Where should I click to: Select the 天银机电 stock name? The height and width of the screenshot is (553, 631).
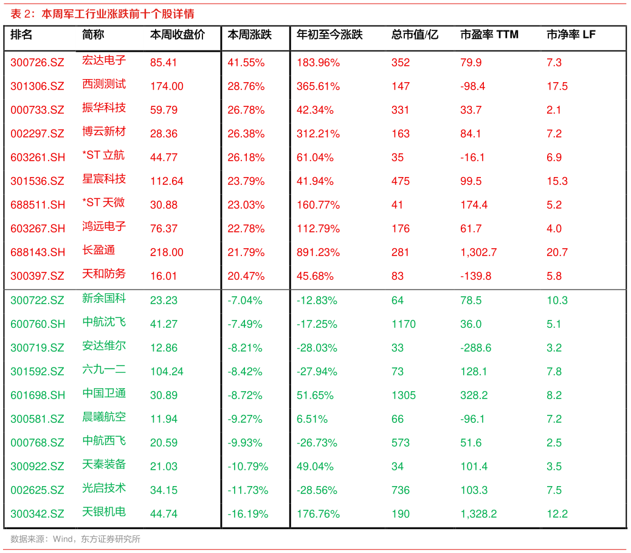(104, 512)
